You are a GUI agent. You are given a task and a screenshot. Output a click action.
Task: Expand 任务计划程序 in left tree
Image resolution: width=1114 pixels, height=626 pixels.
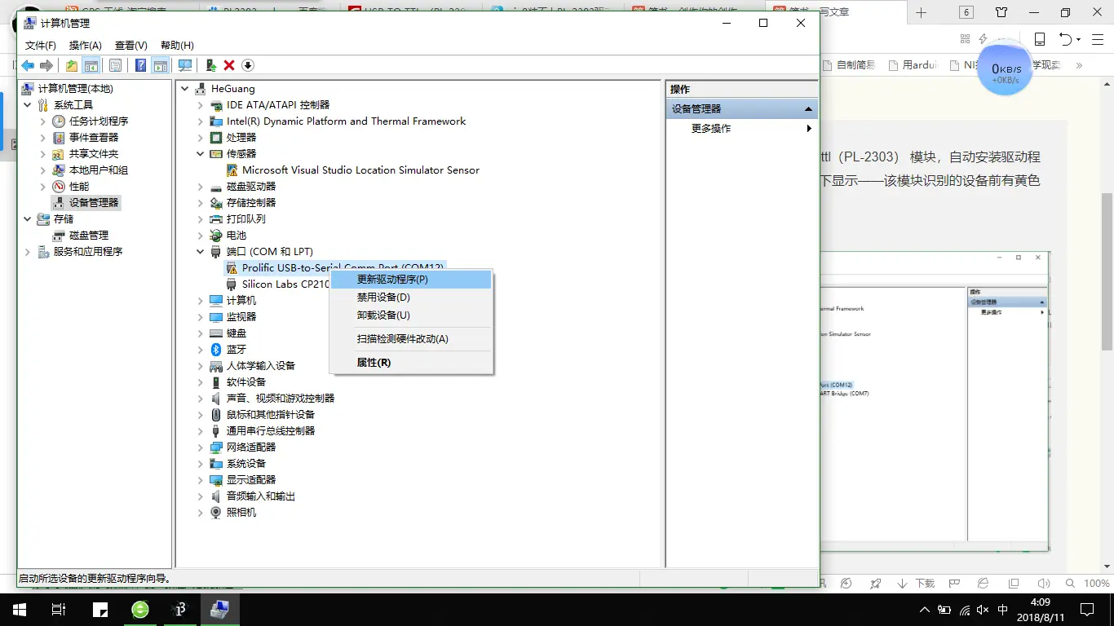pos(43,121)
